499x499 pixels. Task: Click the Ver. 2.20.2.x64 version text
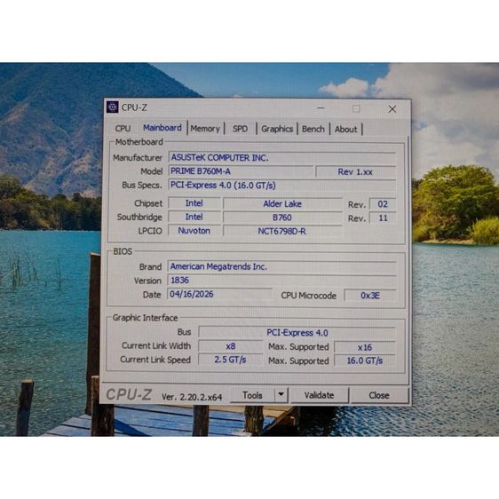click(x=192, y=397)
